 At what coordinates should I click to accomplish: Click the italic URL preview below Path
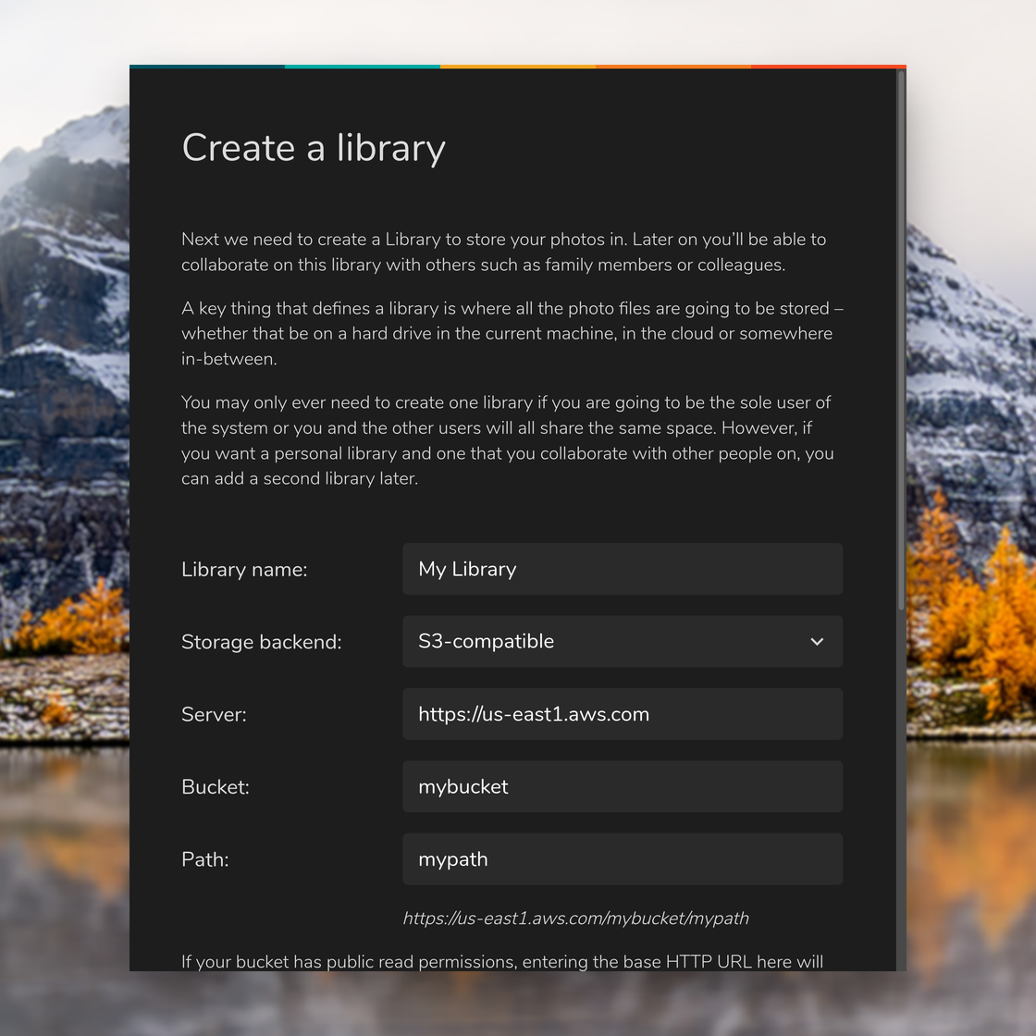tap(575, 919)
